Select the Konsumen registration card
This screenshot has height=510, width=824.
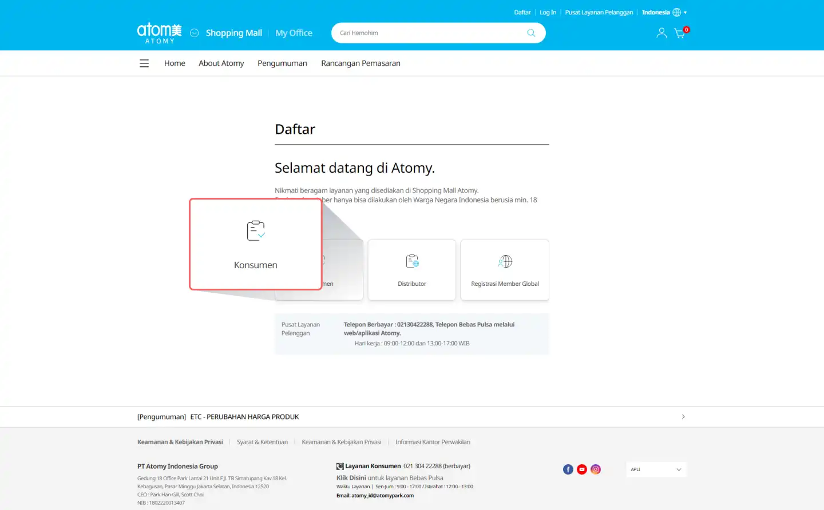click(256, 245)
